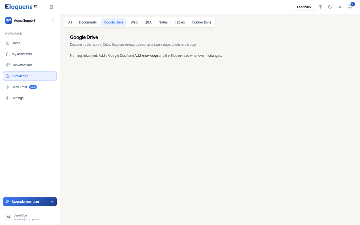The width and height of the screenshot is (360, 225).
Task: Open the Notes tab
Action: tap(163, 22)
